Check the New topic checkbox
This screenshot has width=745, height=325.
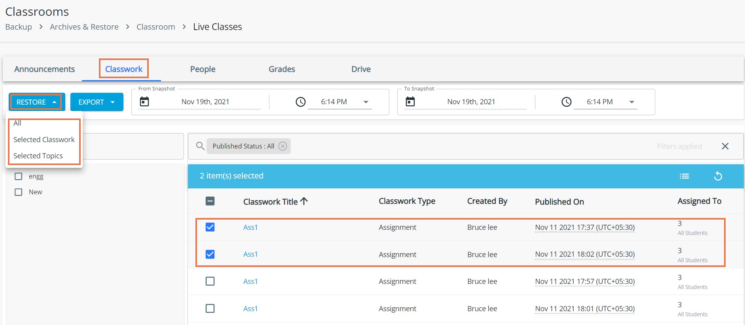[19, 192]
